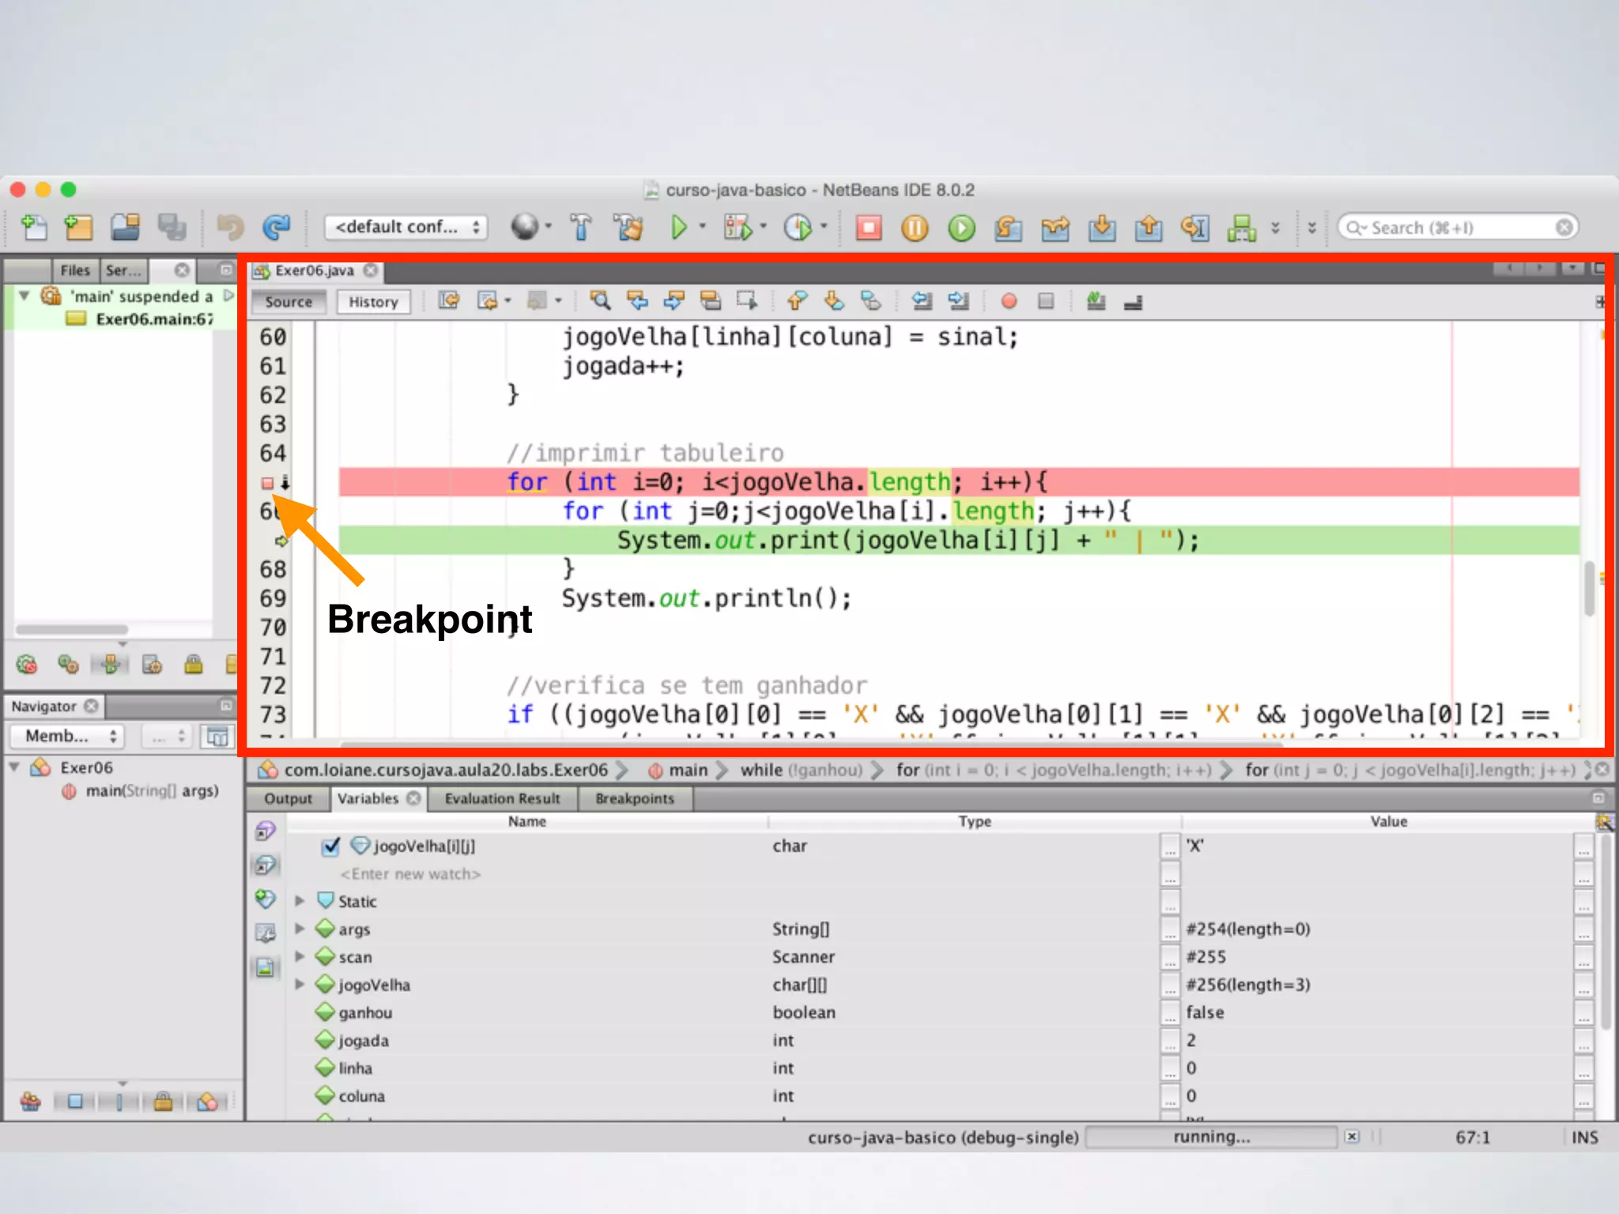1619x1214 pixels.
Task: Click the History view button
Action: (373, 302)
